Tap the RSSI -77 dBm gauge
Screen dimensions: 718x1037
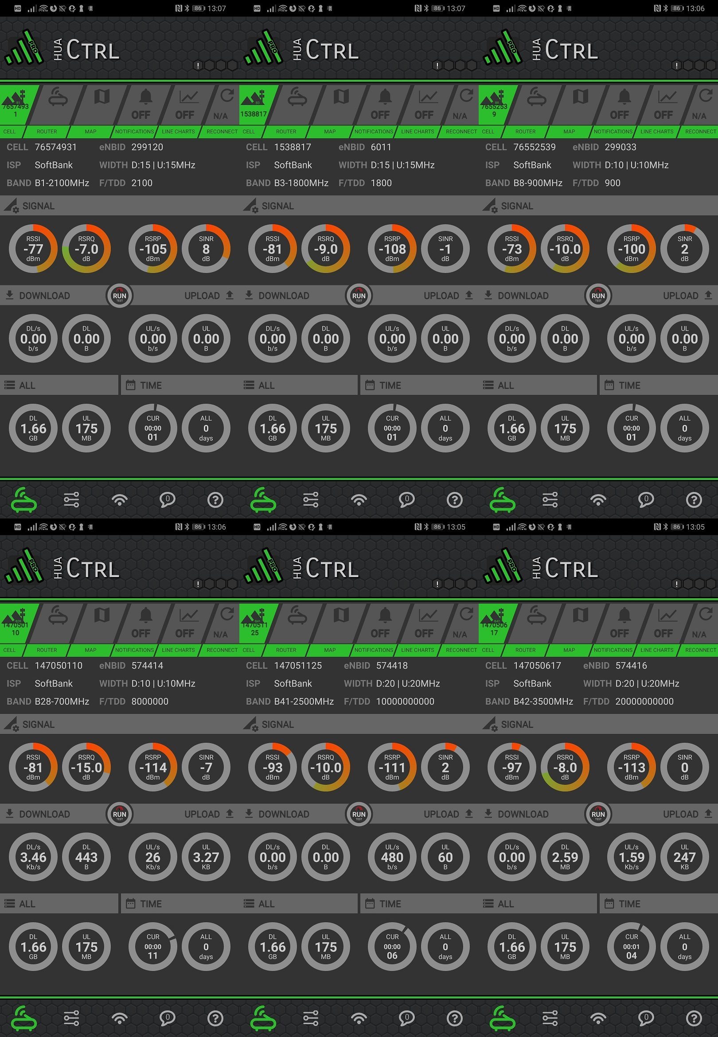coord(33,249)
